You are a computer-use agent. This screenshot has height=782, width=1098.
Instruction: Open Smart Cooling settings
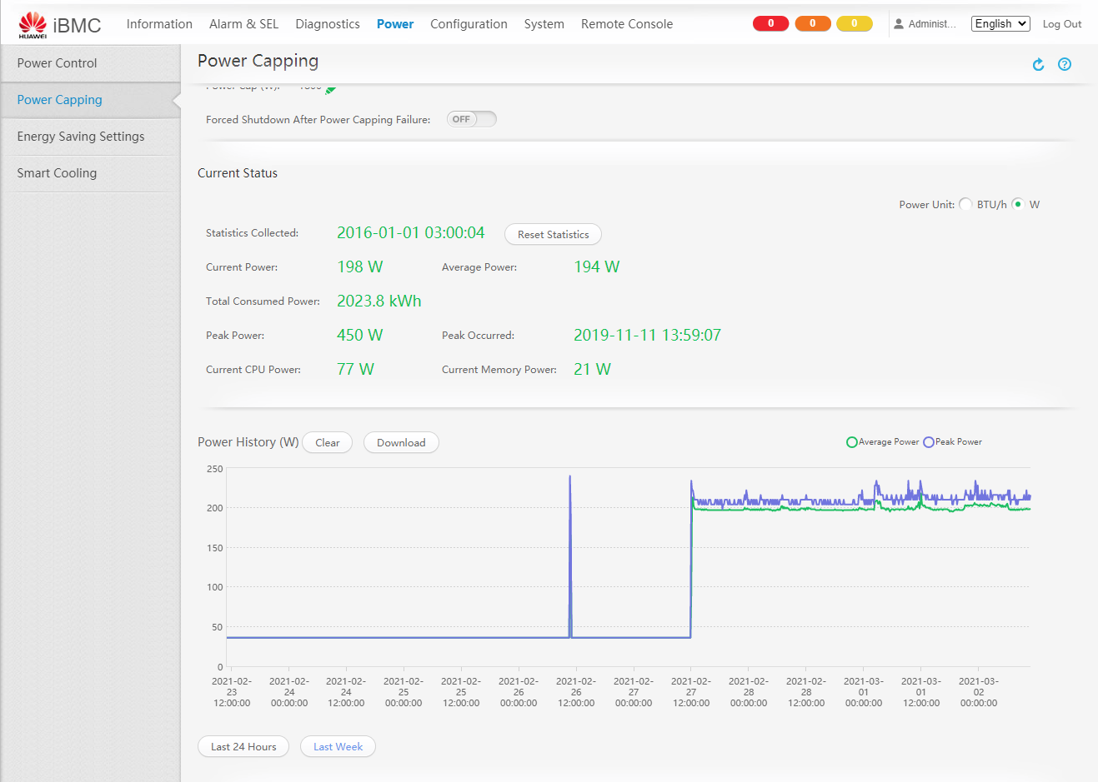coord(90,173)
